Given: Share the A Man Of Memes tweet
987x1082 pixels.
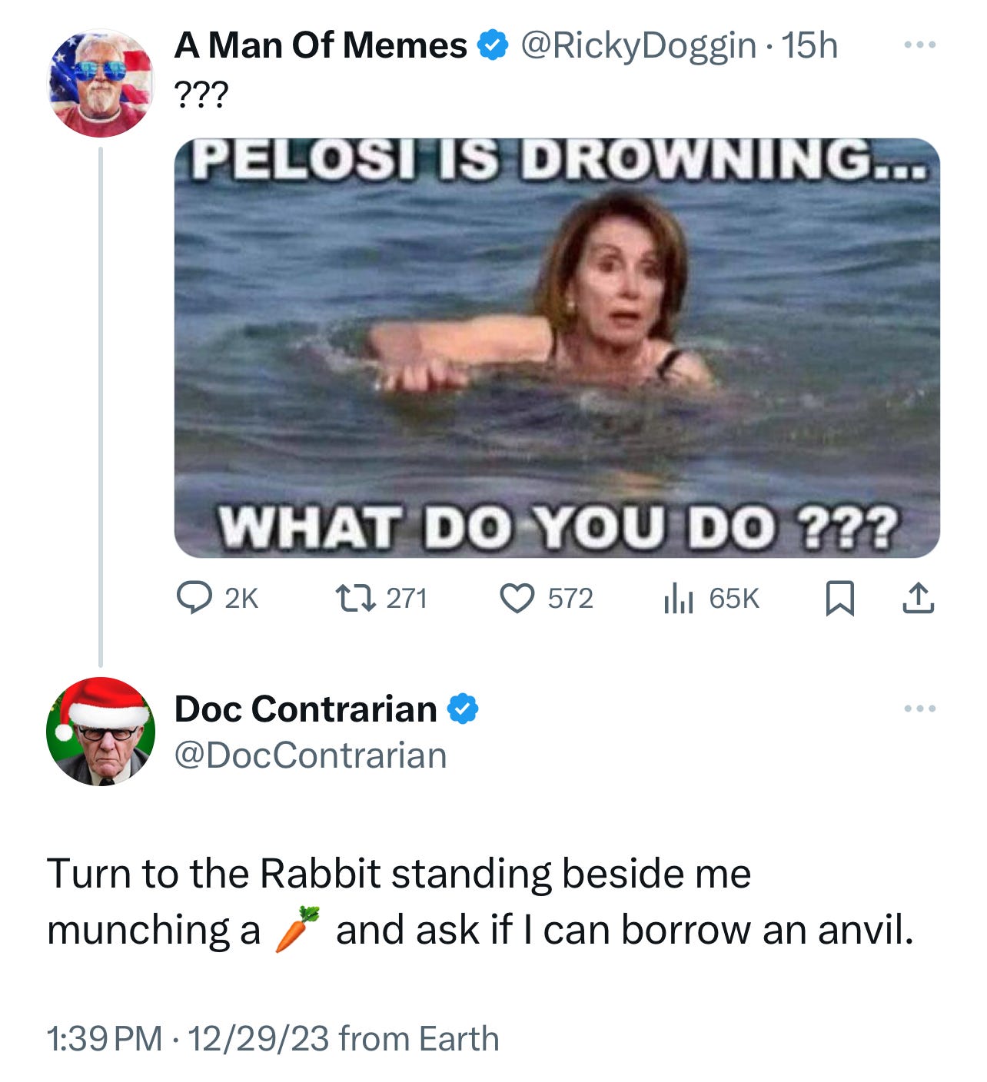Looking at the screenshot, I should pyautogui.click(x=918, y=599).
